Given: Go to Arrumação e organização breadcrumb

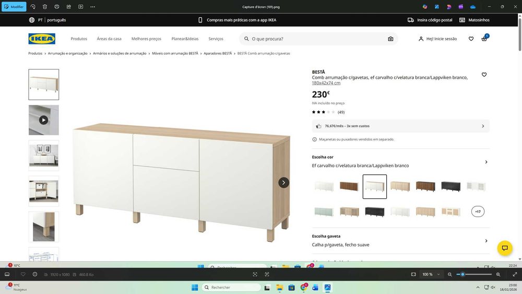Looking at the screenshot, I should (x=67, y=53).
